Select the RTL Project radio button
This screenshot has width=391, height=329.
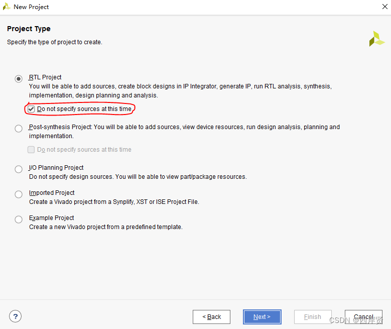click(19, 79)
